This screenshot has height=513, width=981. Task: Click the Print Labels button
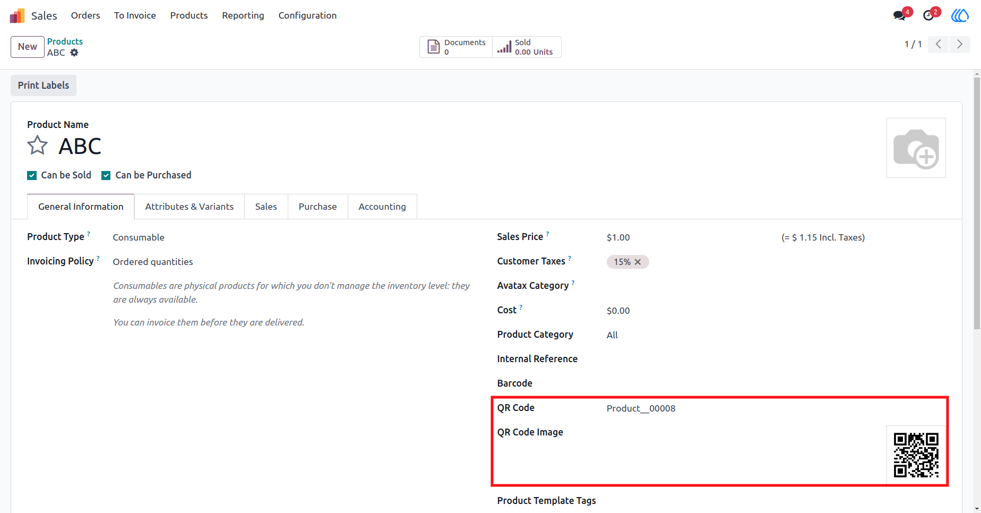44,85
